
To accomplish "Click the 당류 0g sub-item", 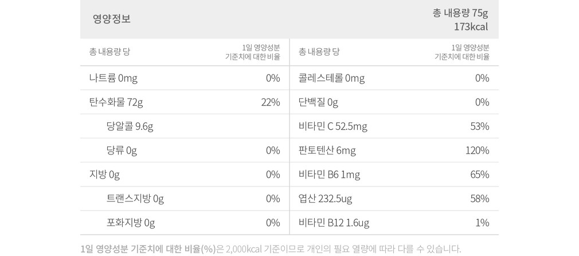I will click(122, 150).
